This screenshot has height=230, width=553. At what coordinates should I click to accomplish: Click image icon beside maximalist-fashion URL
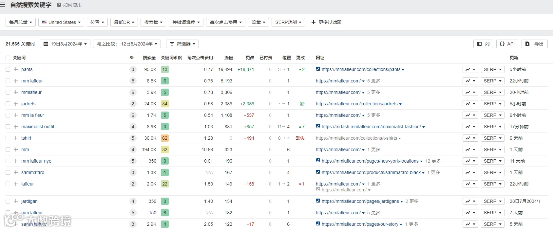pyautogui.click(x=318, y=126)
